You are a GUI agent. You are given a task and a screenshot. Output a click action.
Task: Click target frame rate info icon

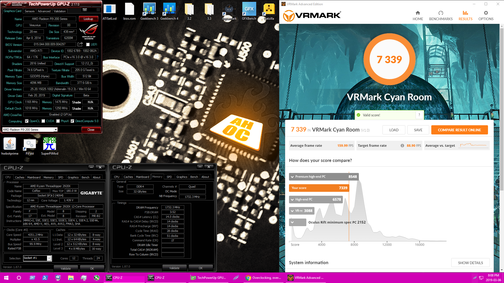pos(402,146)
